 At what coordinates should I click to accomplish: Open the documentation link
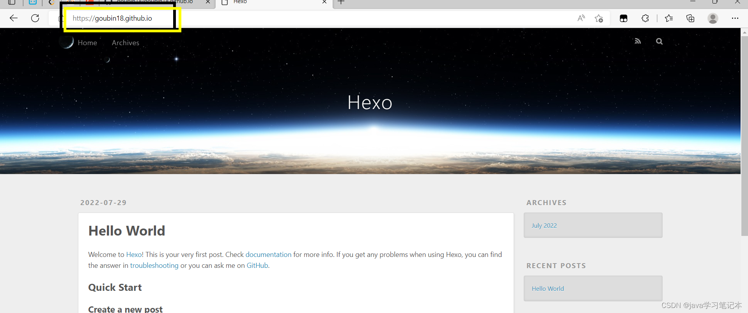[x=268, y=255]
